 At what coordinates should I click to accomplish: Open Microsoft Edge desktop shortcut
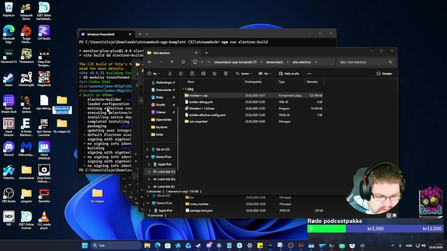click(x=9, y=35)
